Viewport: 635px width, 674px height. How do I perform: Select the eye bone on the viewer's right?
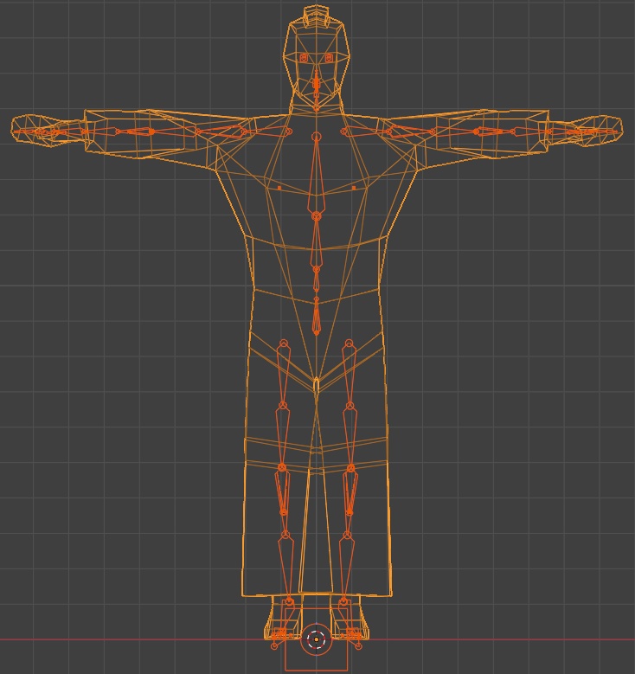330,58
